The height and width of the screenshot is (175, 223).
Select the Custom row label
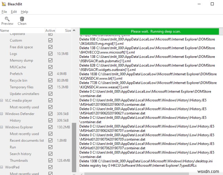point(16,41)
